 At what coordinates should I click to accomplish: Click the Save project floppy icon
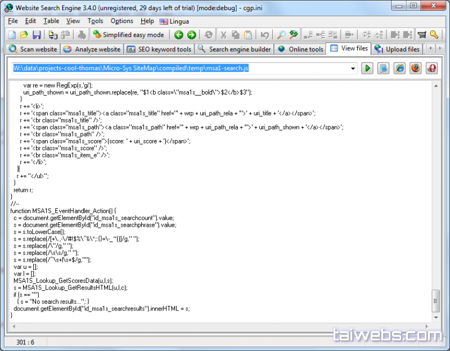tap(37, 35)
